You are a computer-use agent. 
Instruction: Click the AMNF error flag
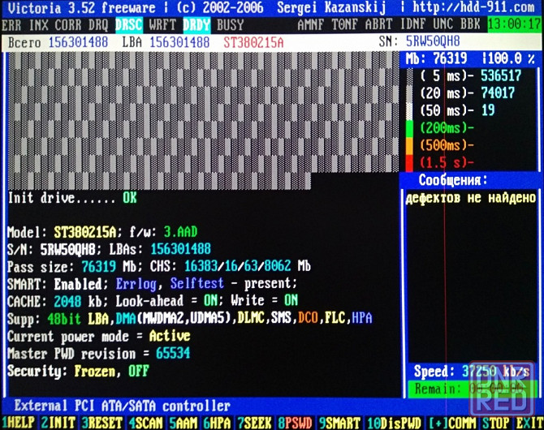pos(311,24)
